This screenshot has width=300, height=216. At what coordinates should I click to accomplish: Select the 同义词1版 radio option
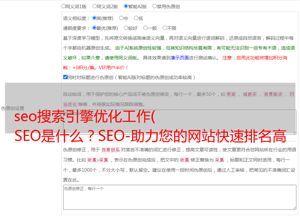click(x=63, y=6)
